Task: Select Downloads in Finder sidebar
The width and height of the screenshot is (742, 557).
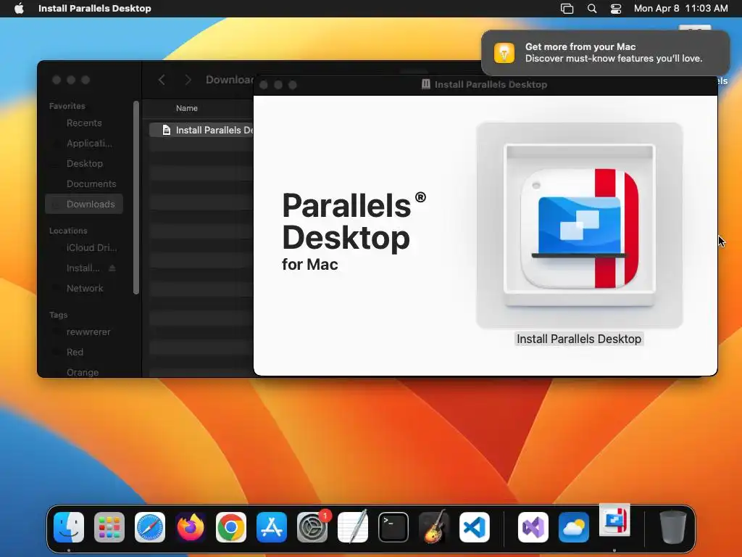Action: (x=84, y=204)
